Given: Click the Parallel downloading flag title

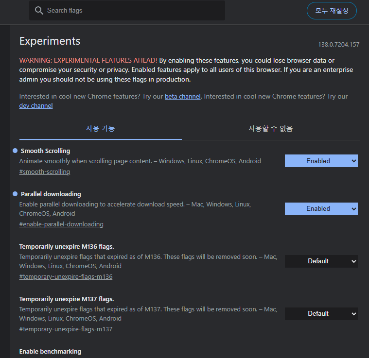Looking at the screenshot, I should [x=51, y=194].
